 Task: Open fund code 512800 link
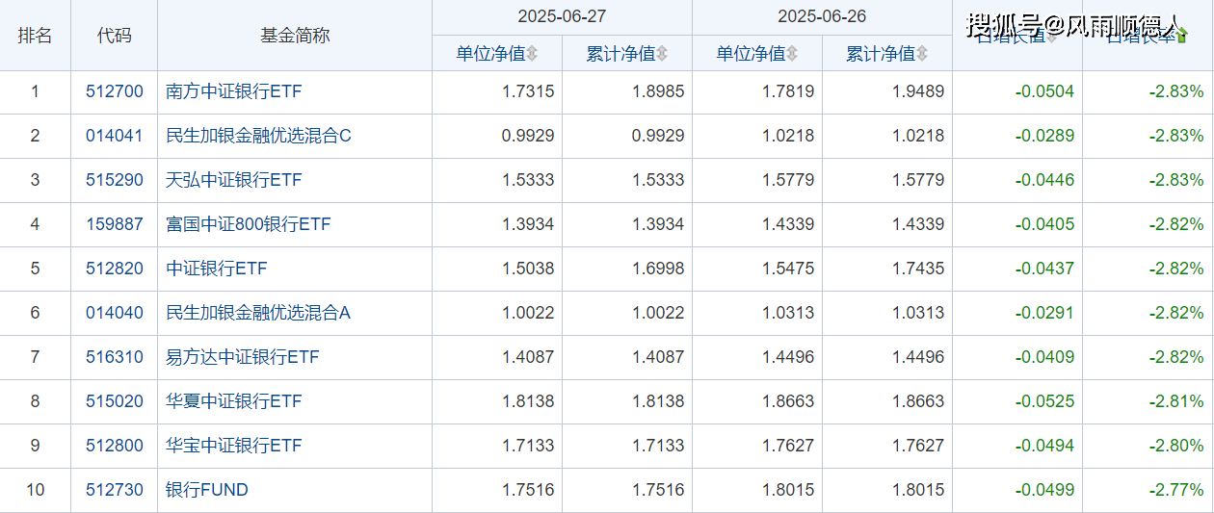point(114,447)
